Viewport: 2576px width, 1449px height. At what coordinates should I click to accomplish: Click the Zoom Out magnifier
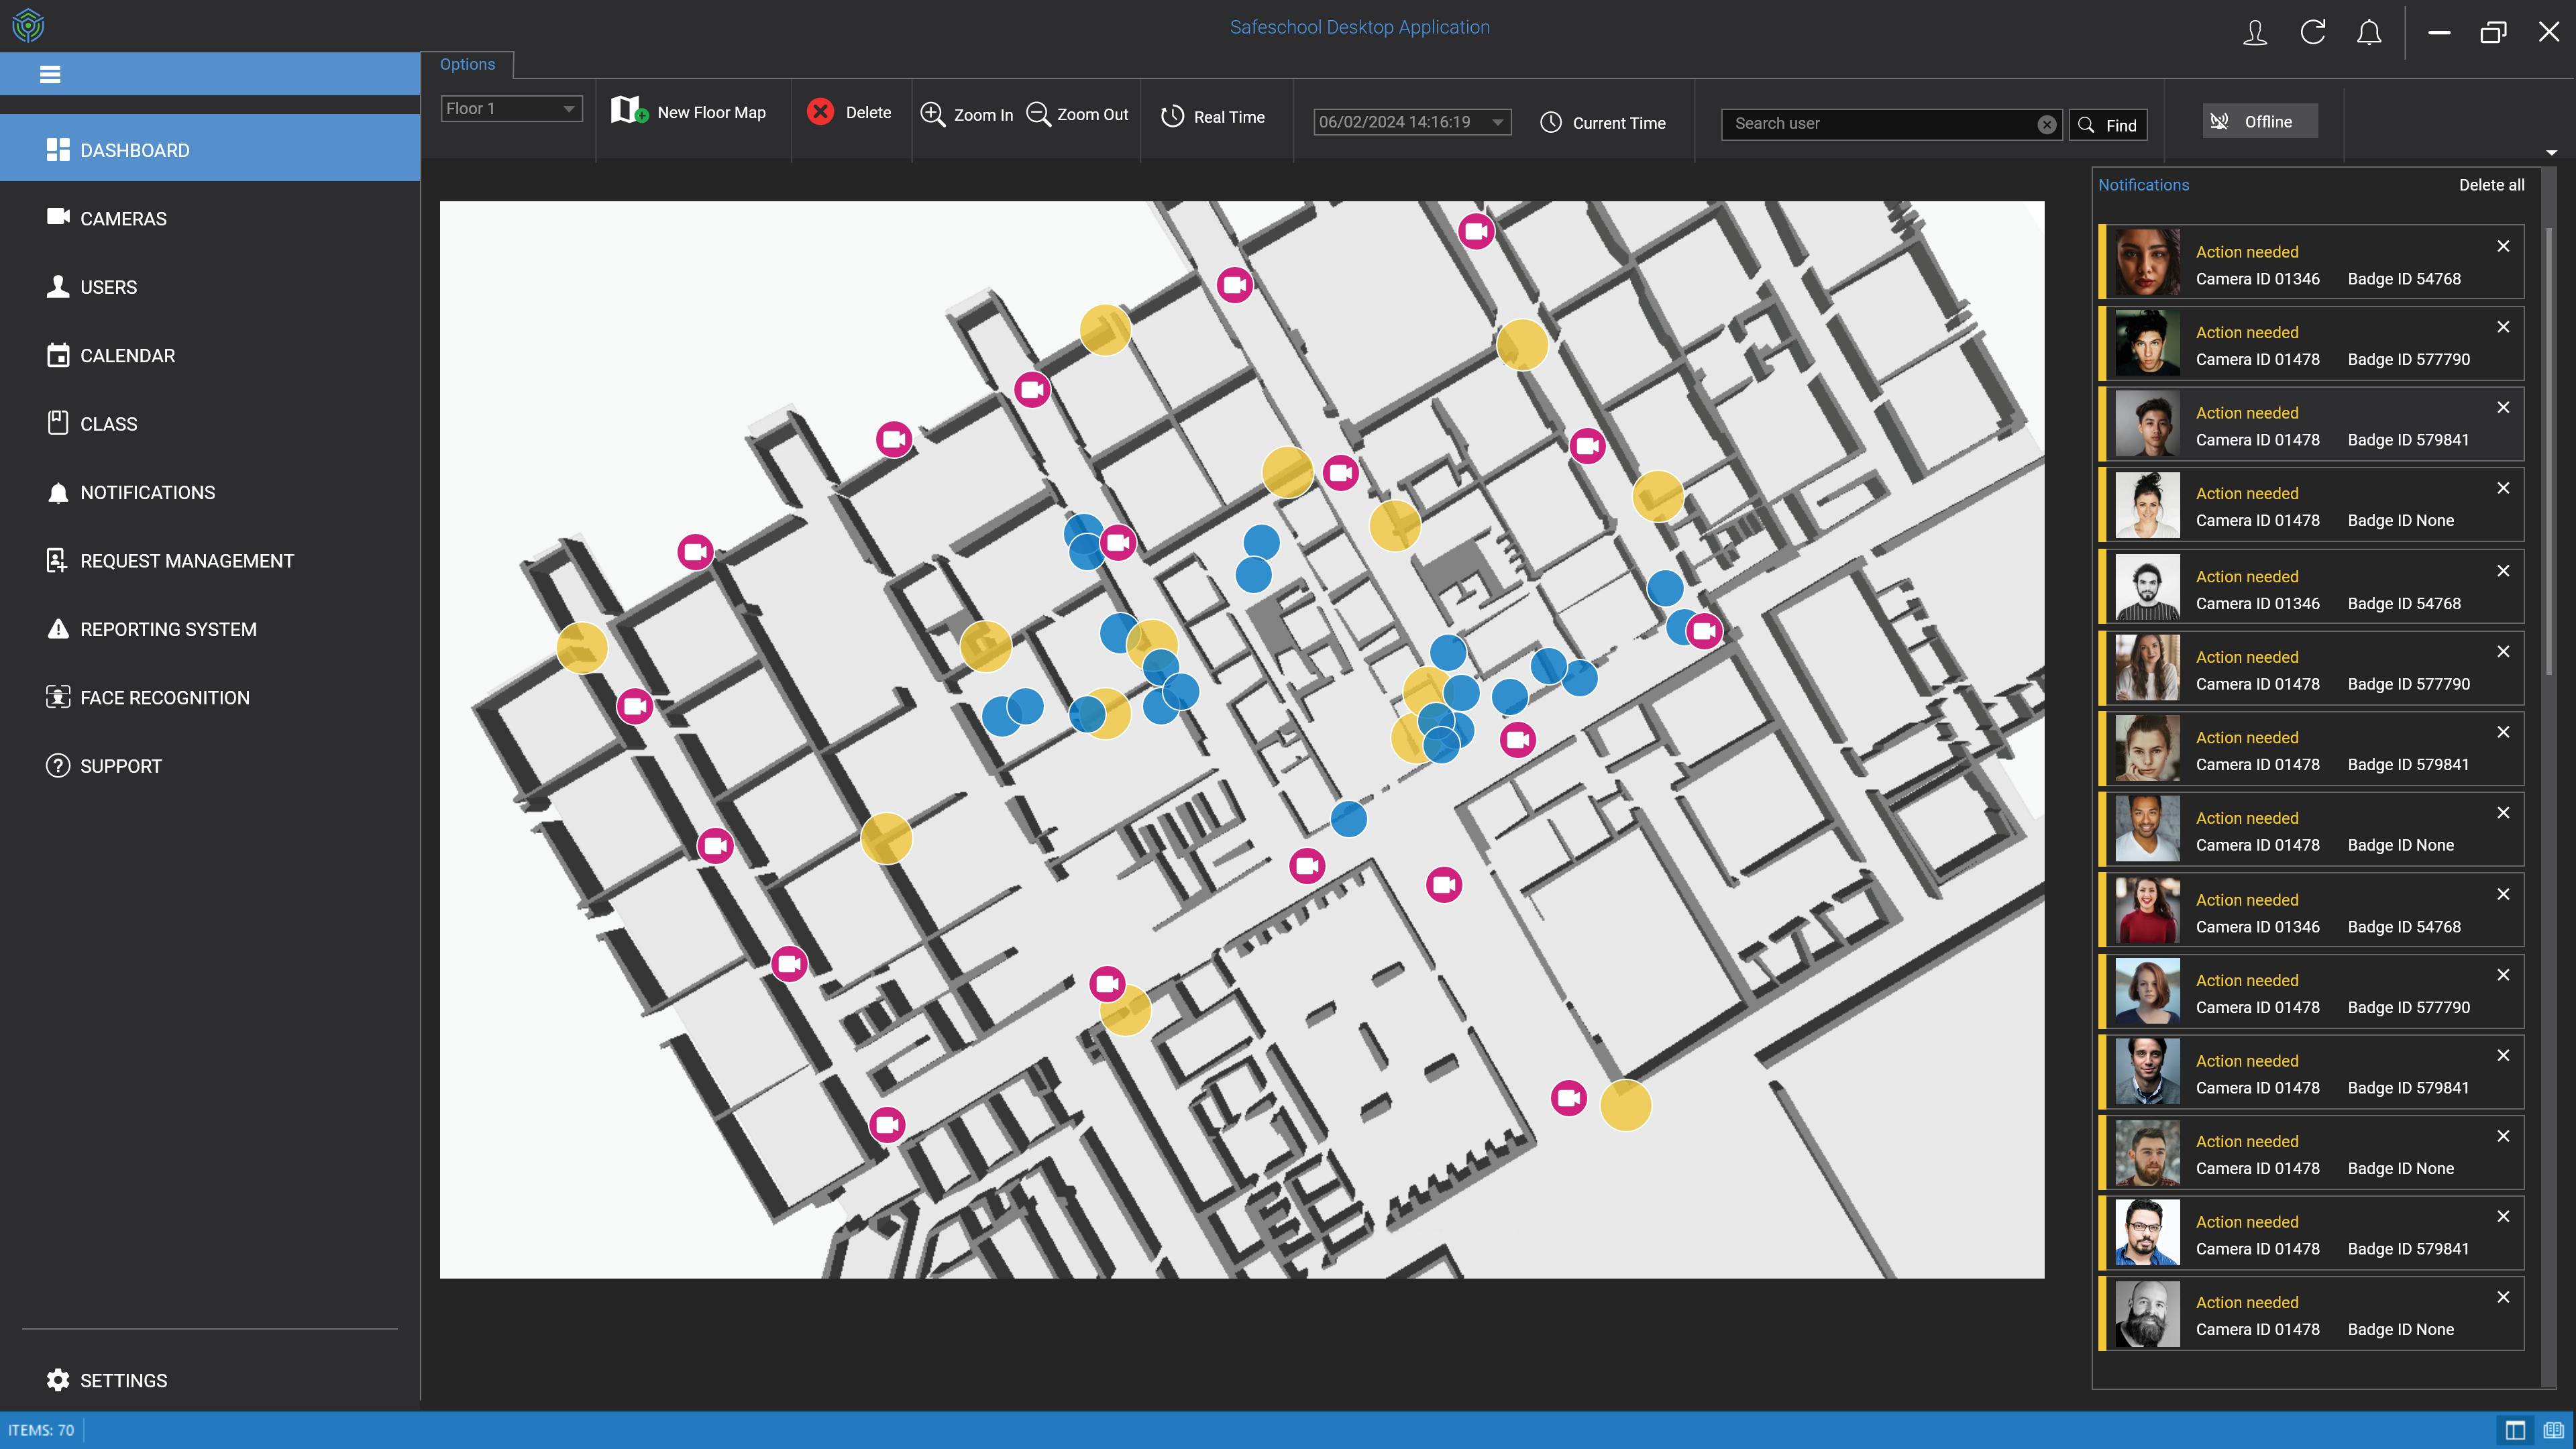[1039, 114]
